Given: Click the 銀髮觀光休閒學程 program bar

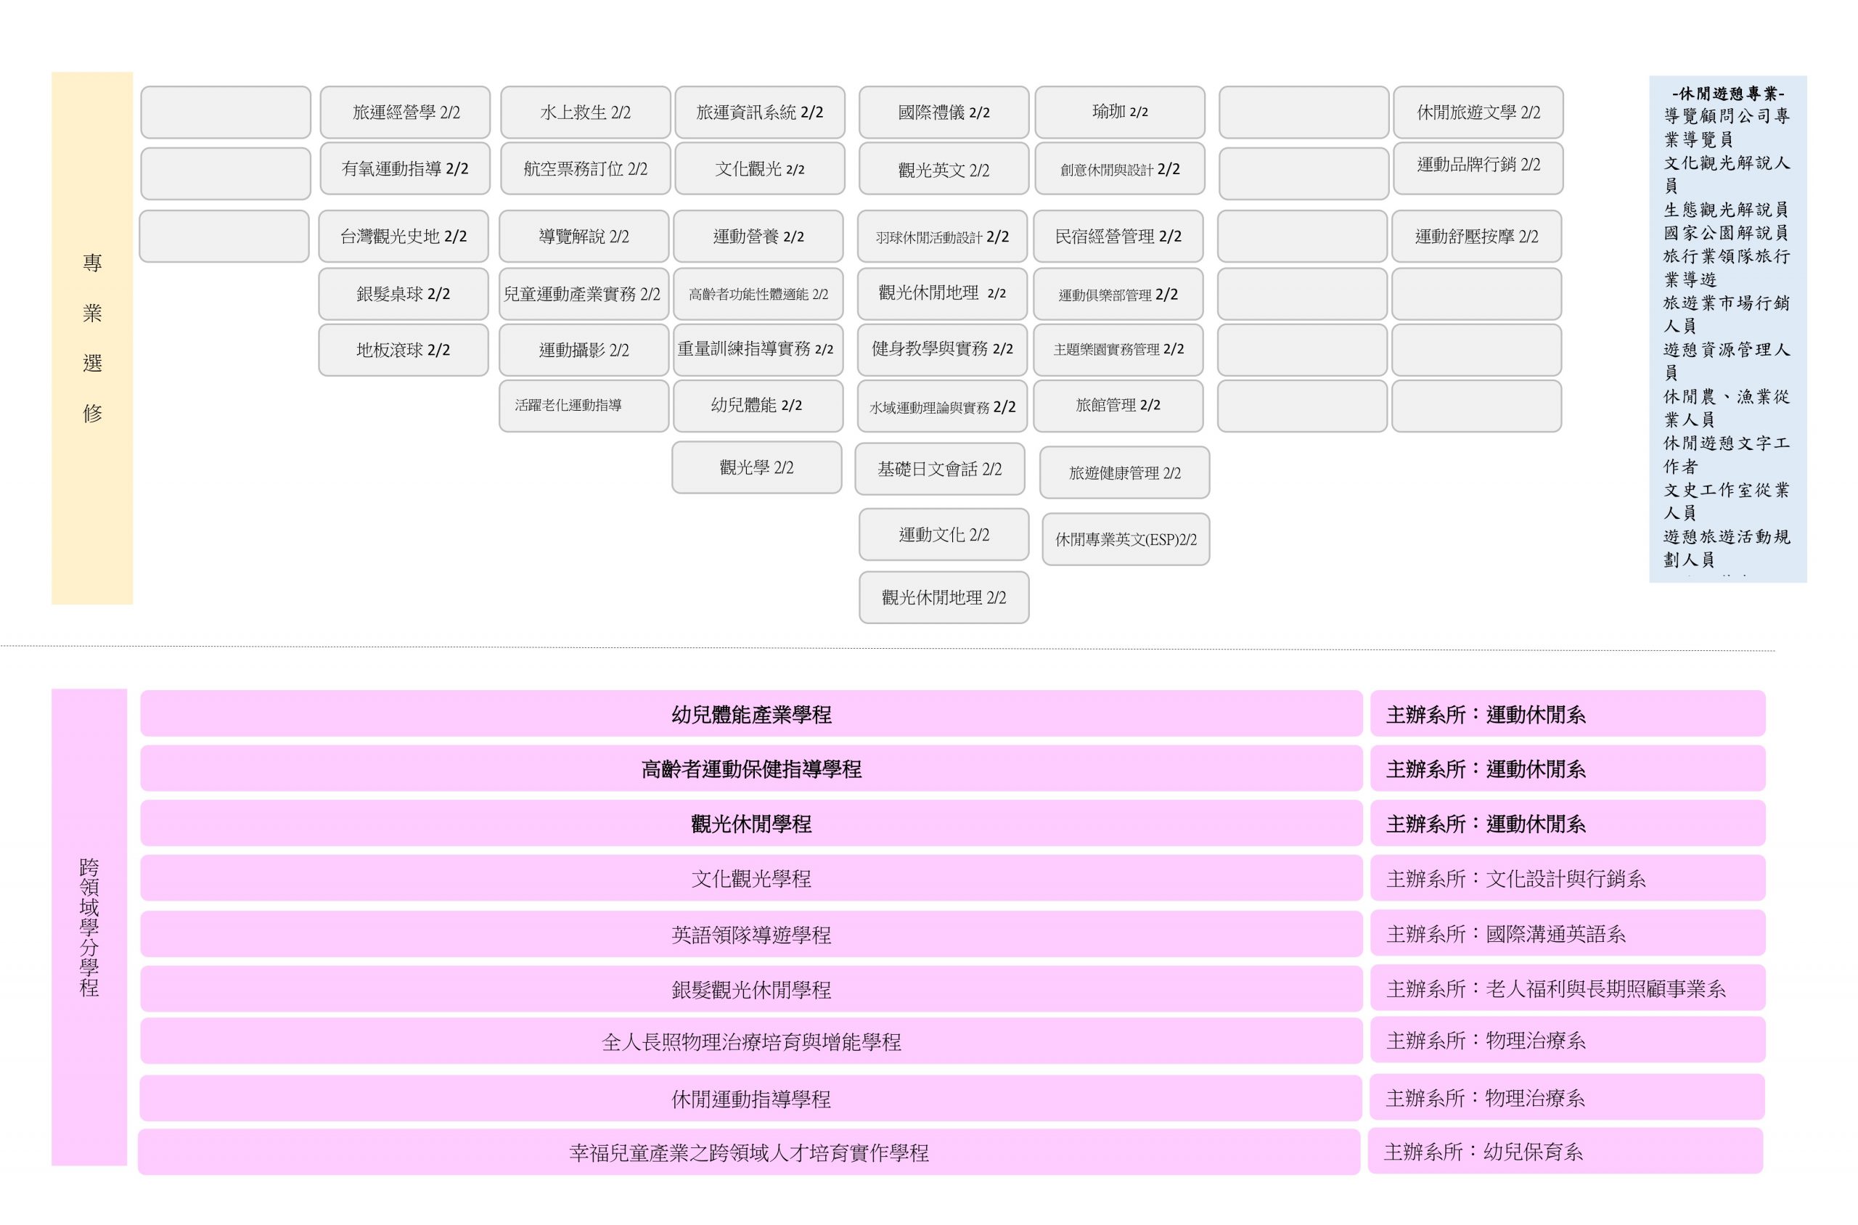Looking at the screenshot, I should 752,989.
